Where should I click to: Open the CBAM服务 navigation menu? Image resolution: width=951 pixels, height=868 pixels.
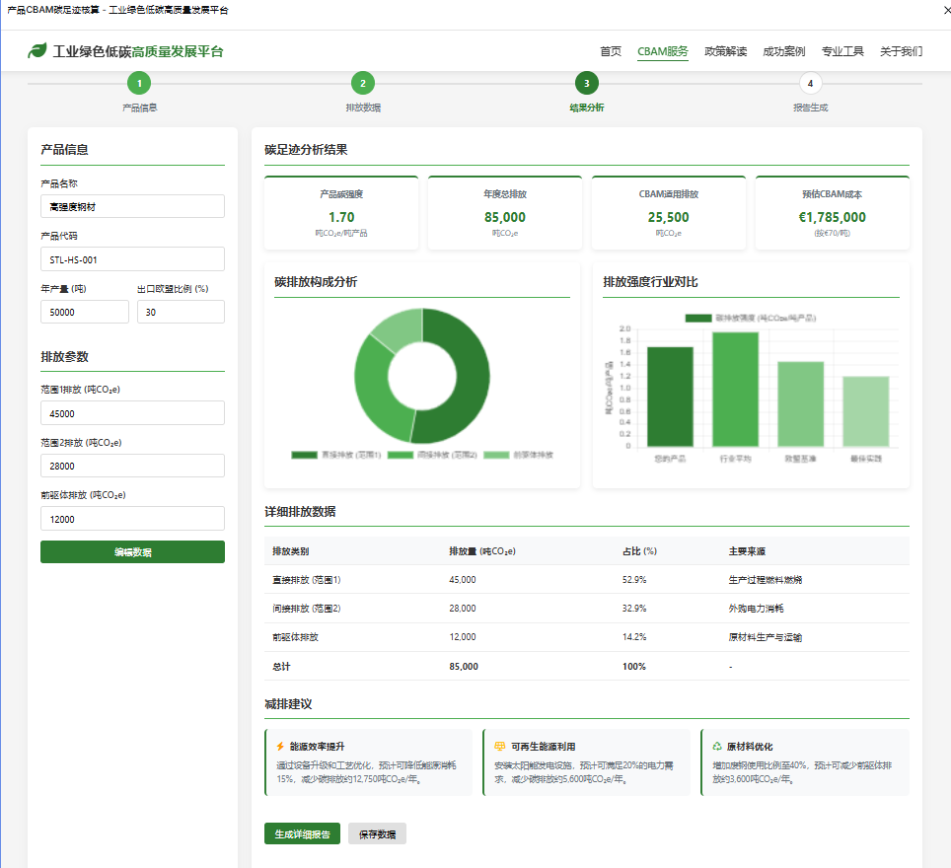click(663, 51)
